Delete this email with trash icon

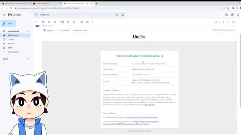tap(55, 22)
